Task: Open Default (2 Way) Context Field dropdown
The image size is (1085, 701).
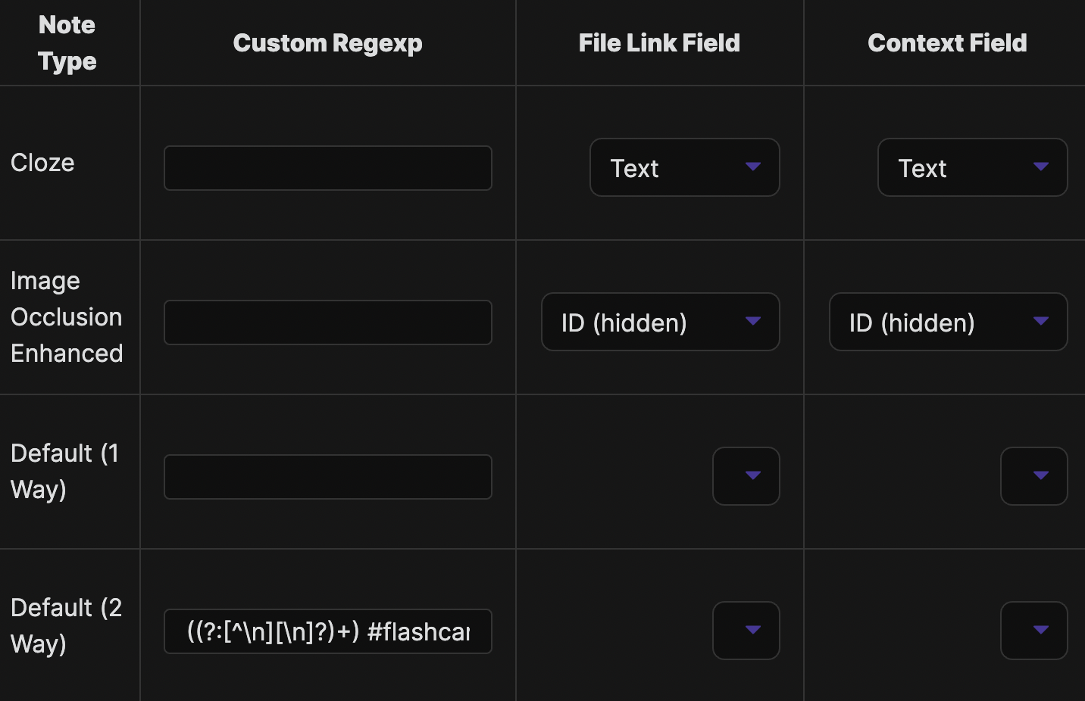Action: pyautogui.click(x=1033, y=631)
